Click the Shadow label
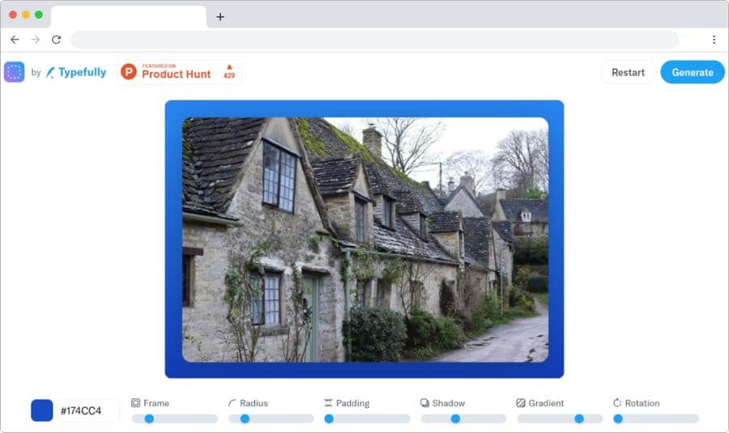Image resolution: width=729 pixels, height=433 pixels. pos(449,403)
